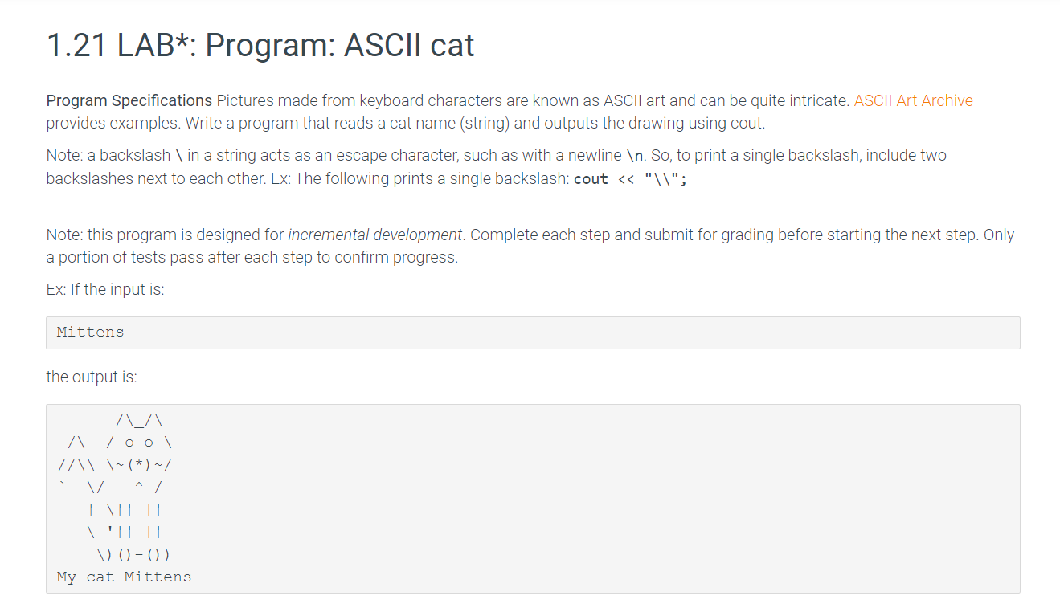Click the input example box containing Mittens
Image resolution: width=1060 pixels, height=608 pixels.
tap(533, 333)
